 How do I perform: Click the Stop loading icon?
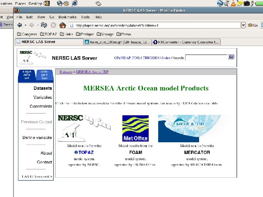53,25
